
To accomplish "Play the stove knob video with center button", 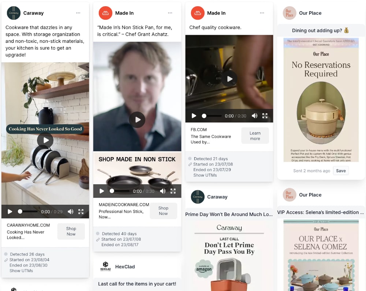I will pos(229,79).
